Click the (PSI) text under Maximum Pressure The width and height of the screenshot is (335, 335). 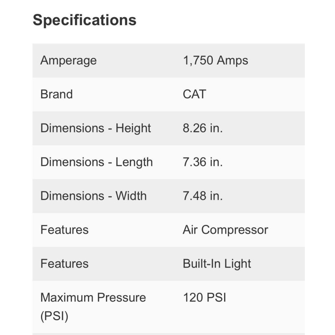54,316
